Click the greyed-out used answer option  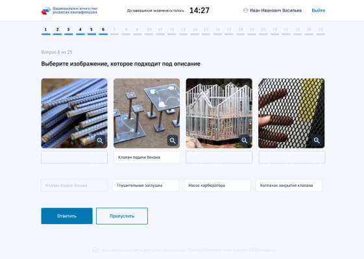[x=74, y=186]
